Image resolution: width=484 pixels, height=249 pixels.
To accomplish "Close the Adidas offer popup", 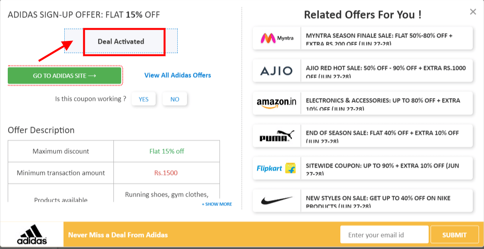I will 473,12.
